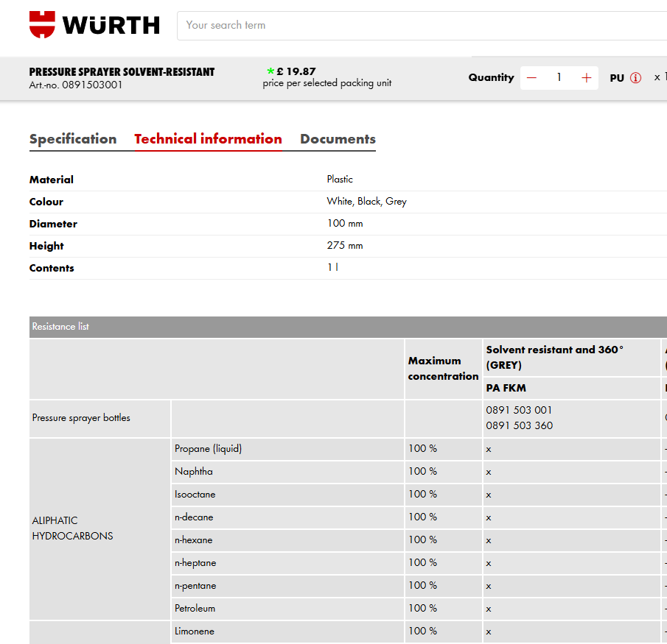
Task: Focus the 'Your search term' field
Action: (x=422, y=26)
